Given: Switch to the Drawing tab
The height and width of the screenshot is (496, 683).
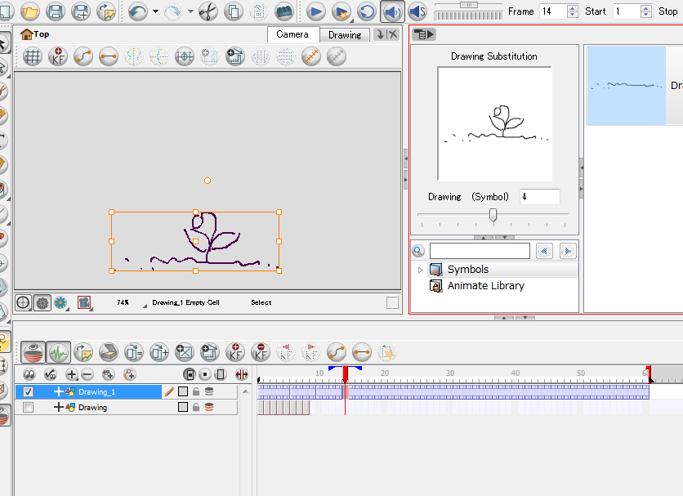Looking at the screenshot, I should click(345, 35).
